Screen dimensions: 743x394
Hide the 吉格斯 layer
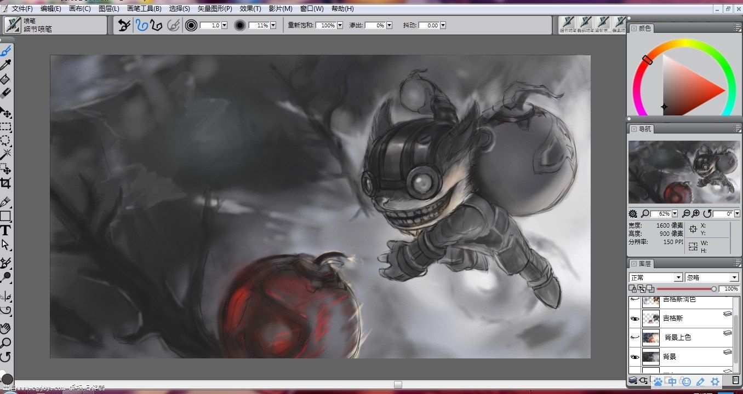(x=635, y=318)
